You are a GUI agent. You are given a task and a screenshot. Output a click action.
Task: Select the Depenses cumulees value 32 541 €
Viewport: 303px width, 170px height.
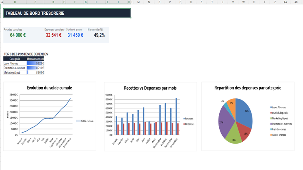click(x=53, y=35)
